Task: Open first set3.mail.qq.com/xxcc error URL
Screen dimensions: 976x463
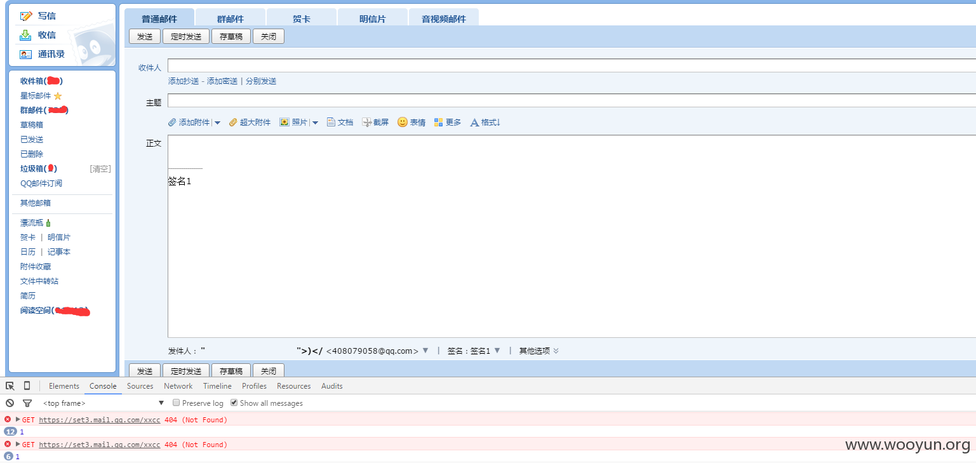Action: click(x=100, y=420)
